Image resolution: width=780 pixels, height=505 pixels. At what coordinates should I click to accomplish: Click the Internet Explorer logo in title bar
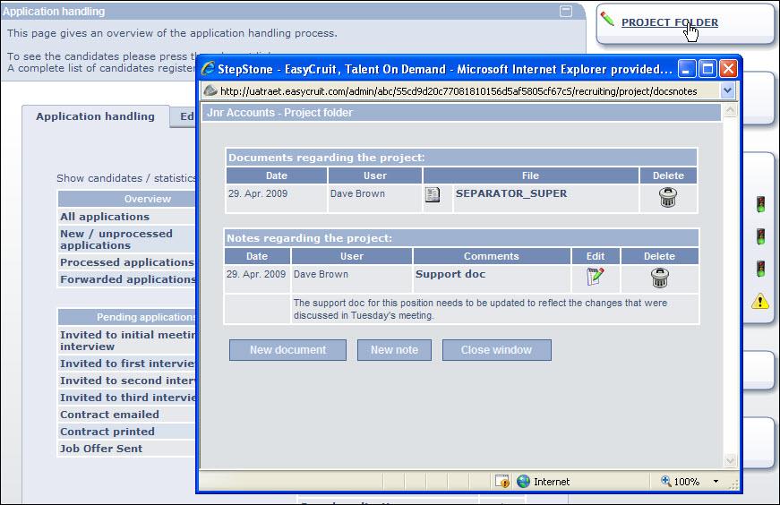pyautogui.click(x=208, y=69)
